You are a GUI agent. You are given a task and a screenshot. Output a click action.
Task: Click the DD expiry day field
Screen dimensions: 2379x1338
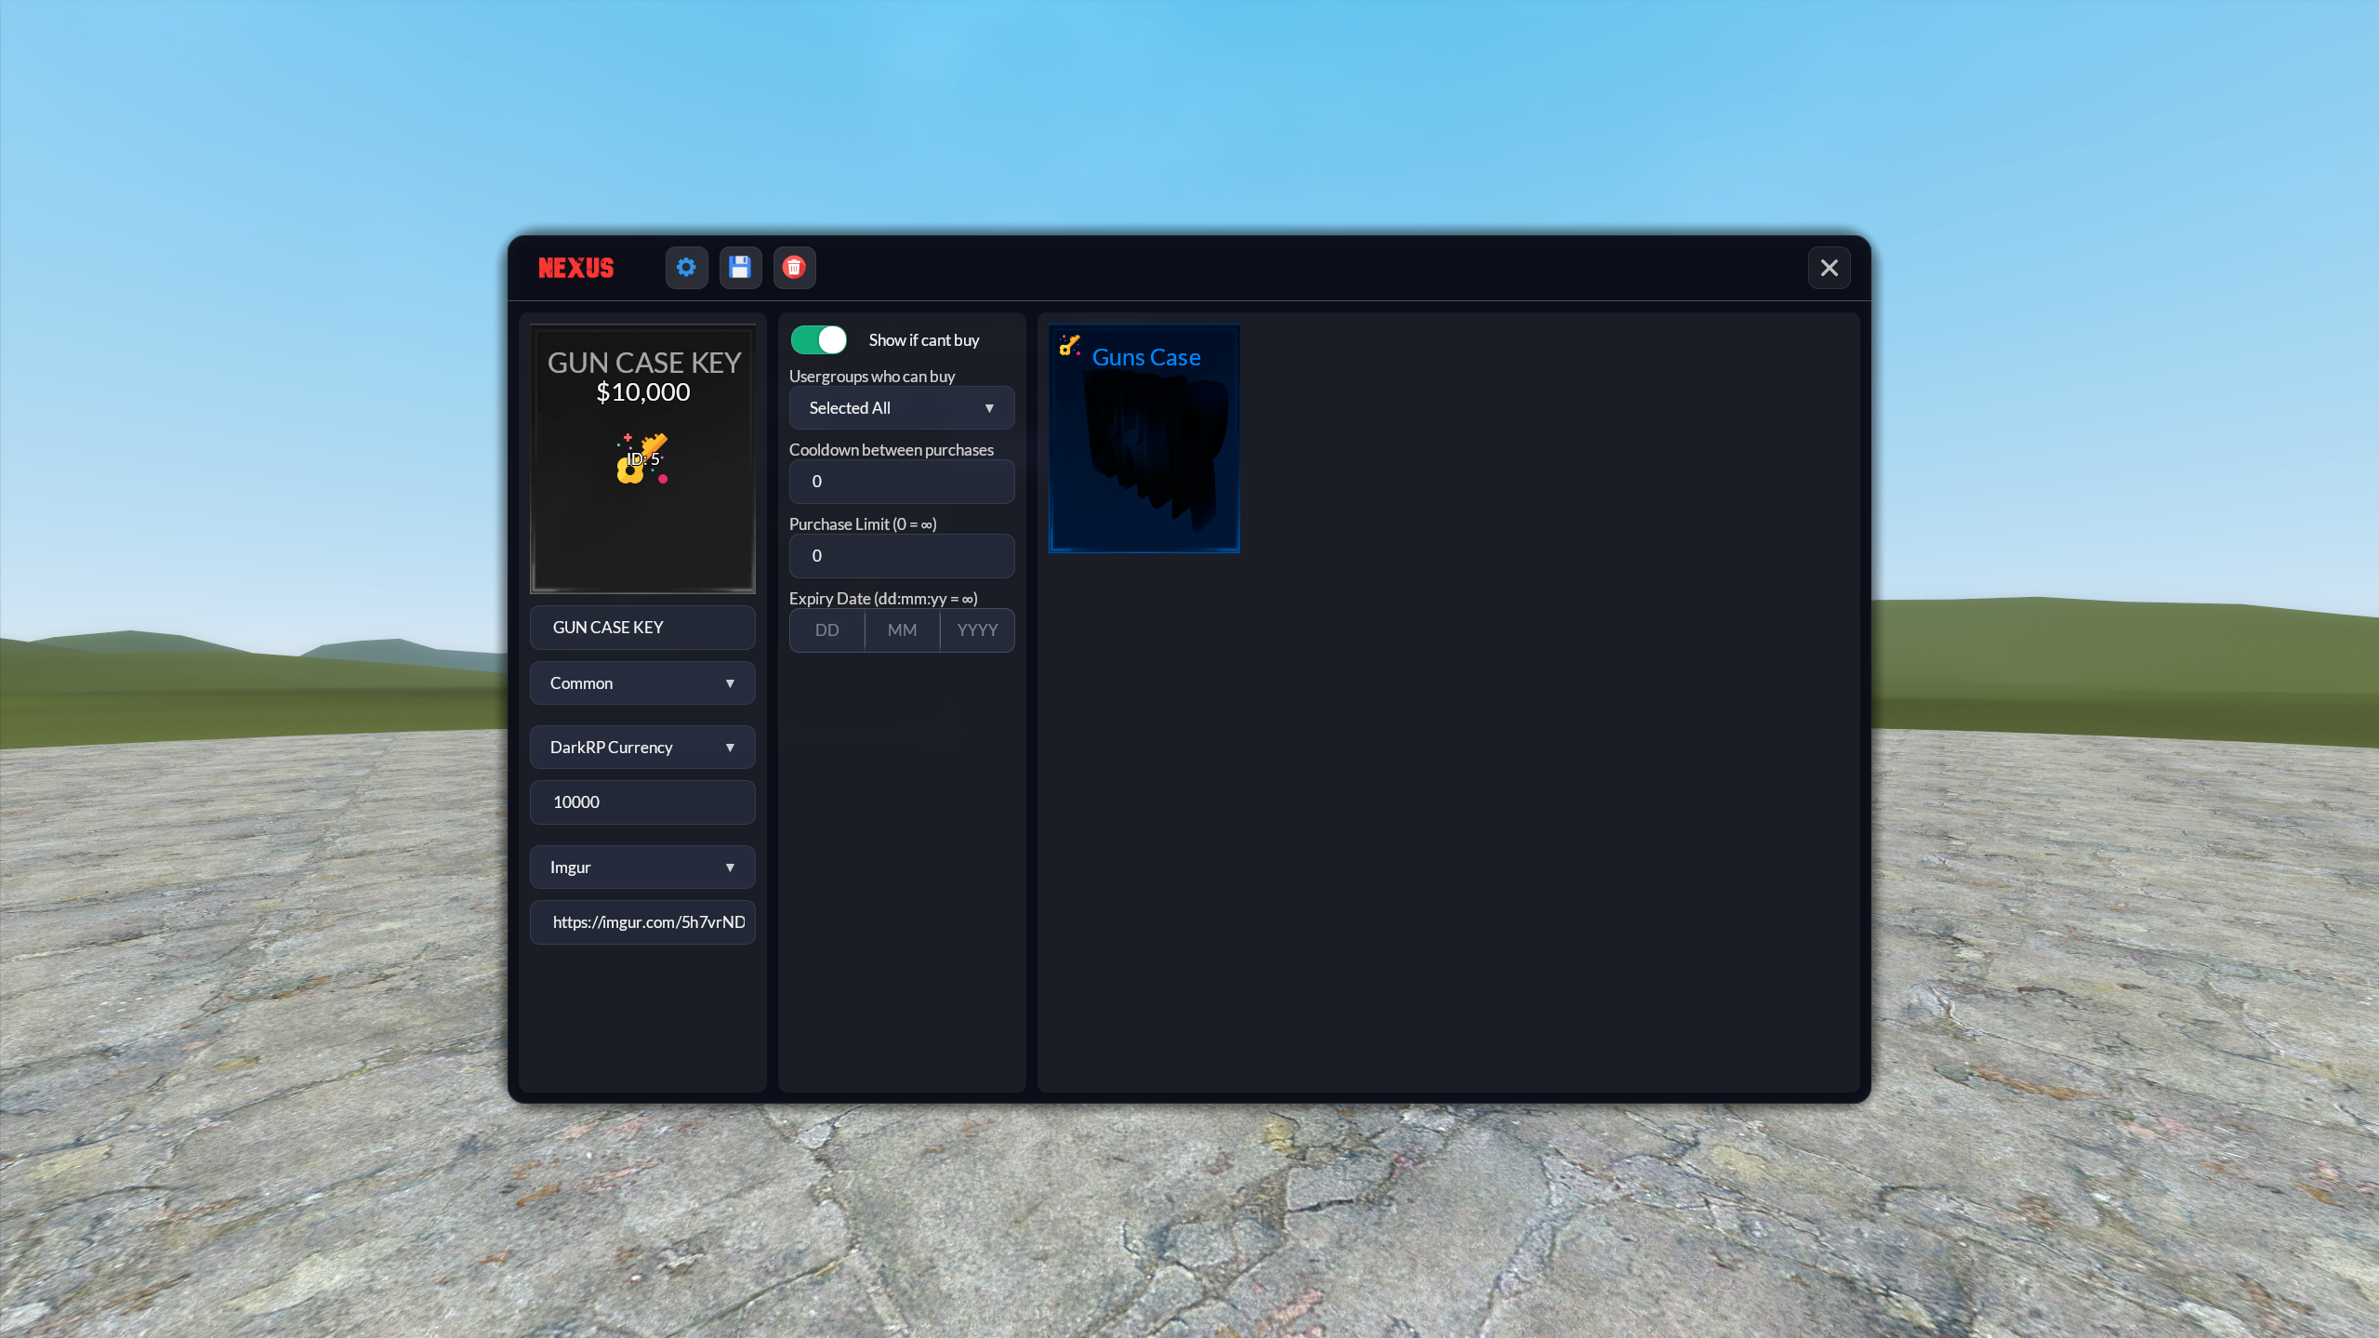826,630
